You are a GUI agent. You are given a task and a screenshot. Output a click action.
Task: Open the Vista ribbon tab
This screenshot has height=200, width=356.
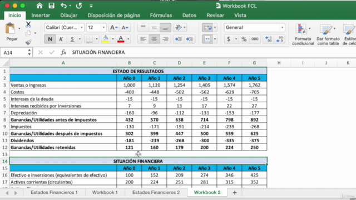(240, 16)
